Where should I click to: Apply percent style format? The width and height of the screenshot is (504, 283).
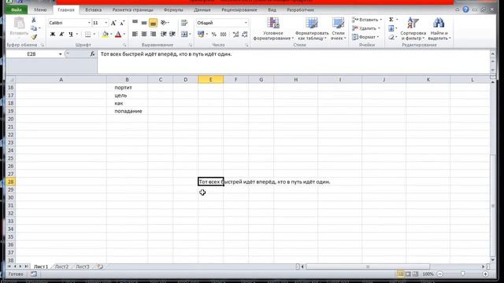(x=214, y=34)
